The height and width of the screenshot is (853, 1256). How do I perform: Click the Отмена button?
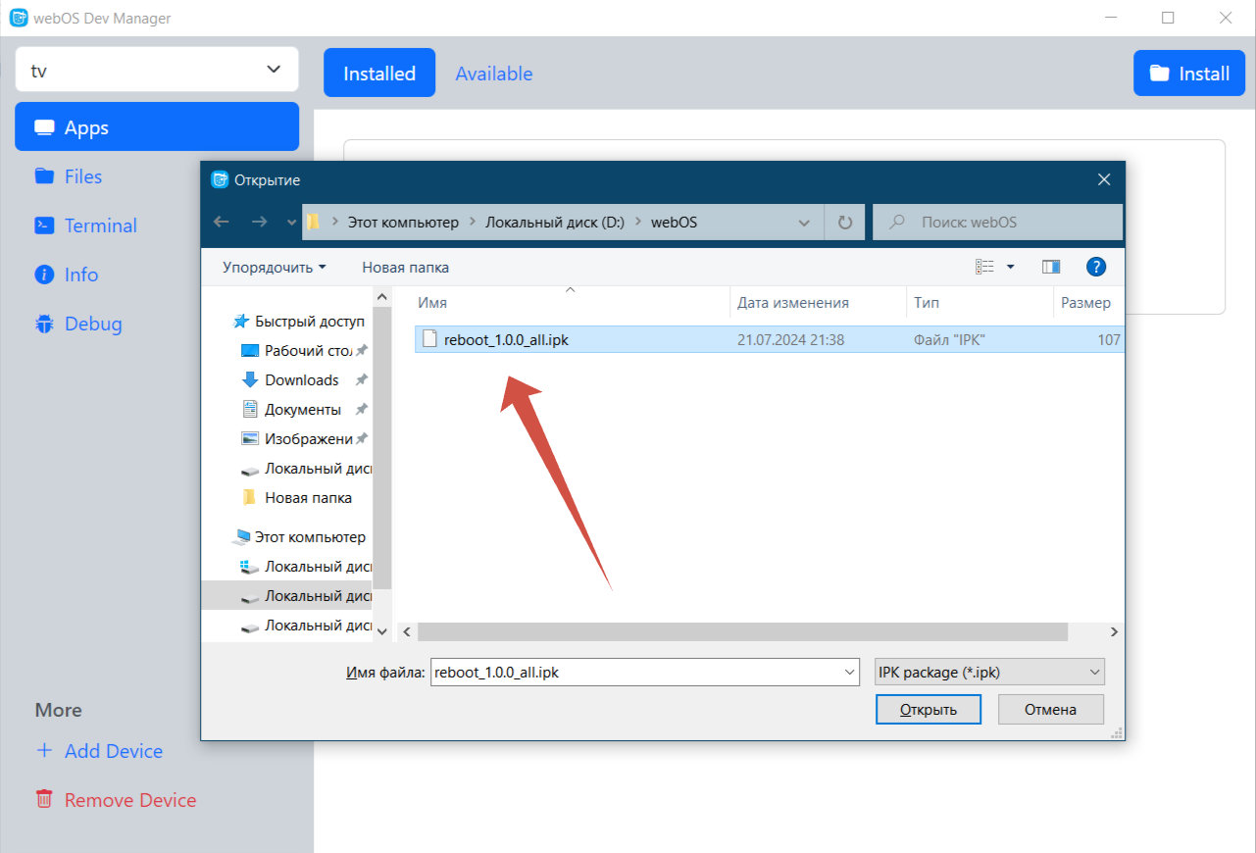coord(1050,710)
